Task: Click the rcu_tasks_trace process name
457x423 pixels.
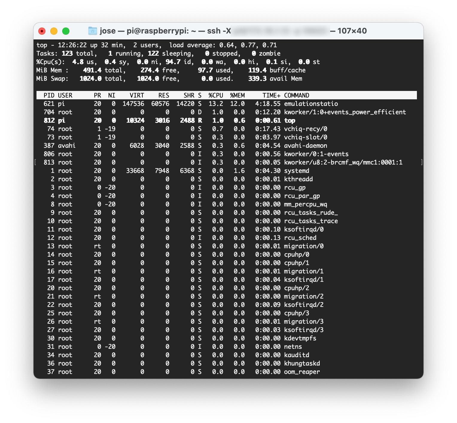Action: (311, 221)
